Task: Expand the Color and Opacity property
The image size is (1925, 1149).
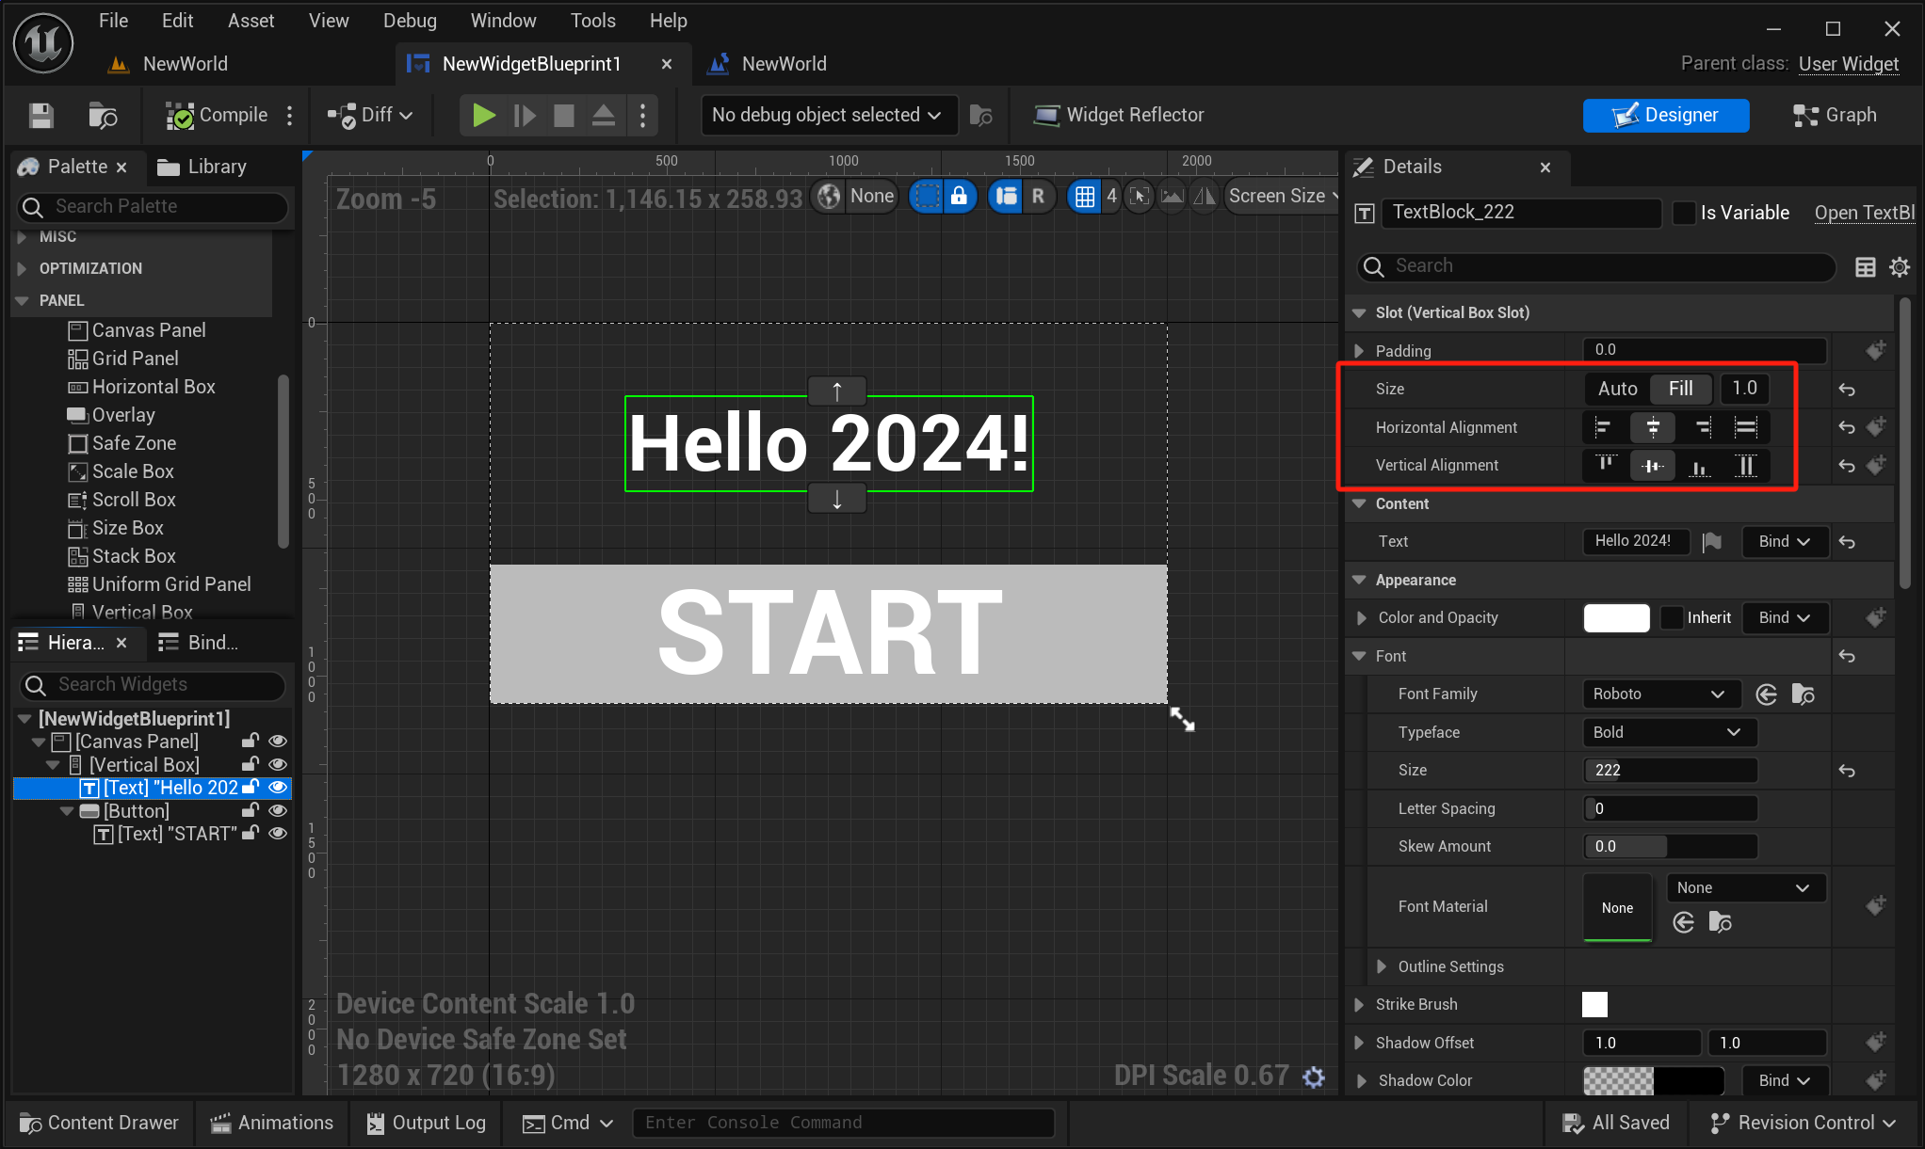Action: click(x=1361, y=618)
